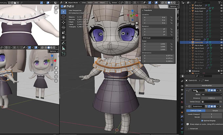This screenshot has width=223, height=135.
Task: Select the Cursor tool in the toolbar
Action: click(63, 17)
